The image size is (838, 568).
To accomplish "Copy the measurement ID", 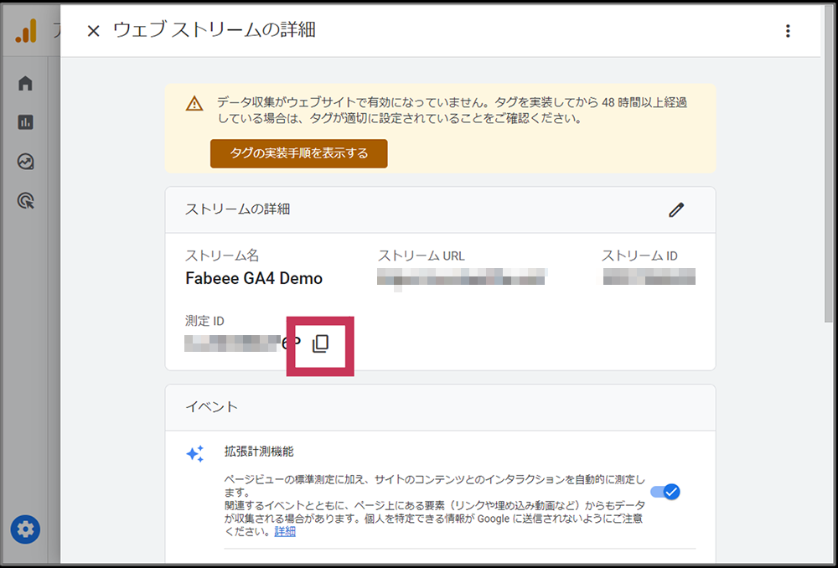I will 320,343.
